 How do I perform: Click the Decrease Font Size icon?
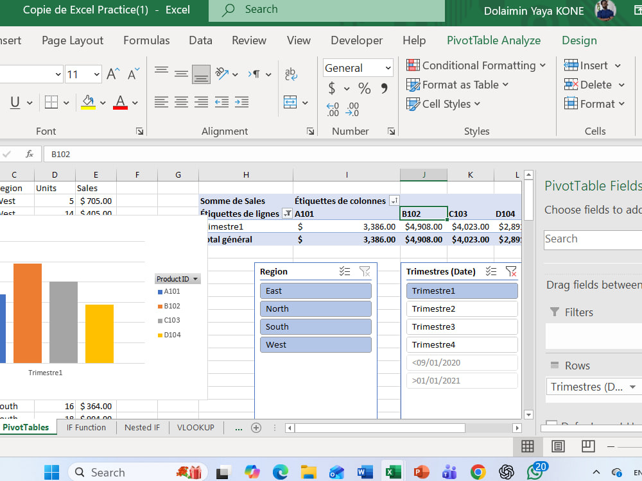[x=134, y=74]
